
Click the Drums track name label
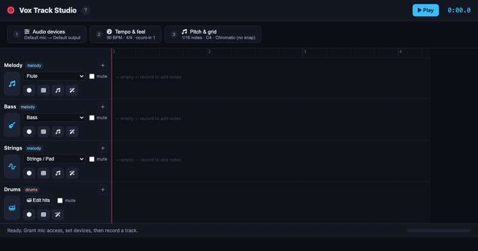[12, 189]
